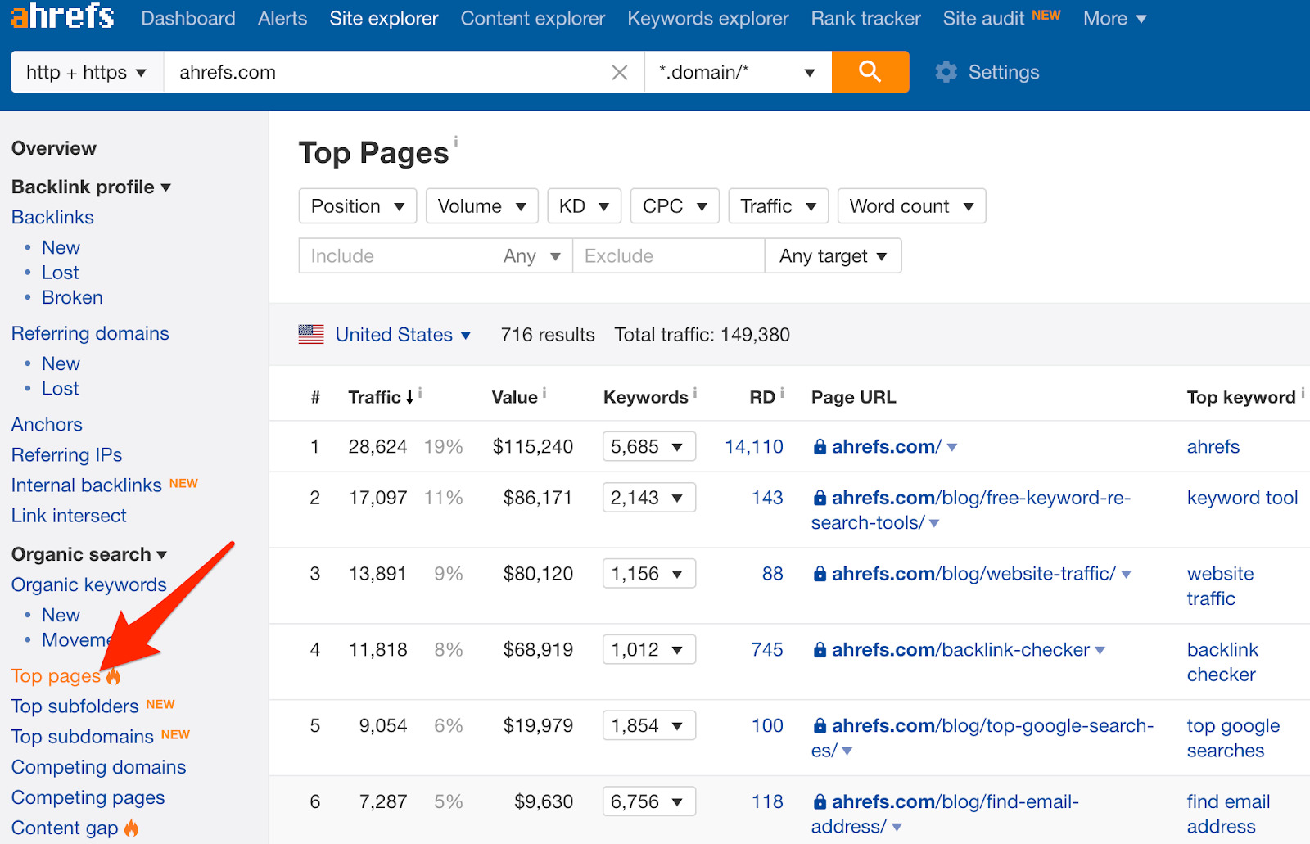The image size is (1310, 844).
Task: Open the *.domain/* mode dropdown
Action: (x=738, y=72)
